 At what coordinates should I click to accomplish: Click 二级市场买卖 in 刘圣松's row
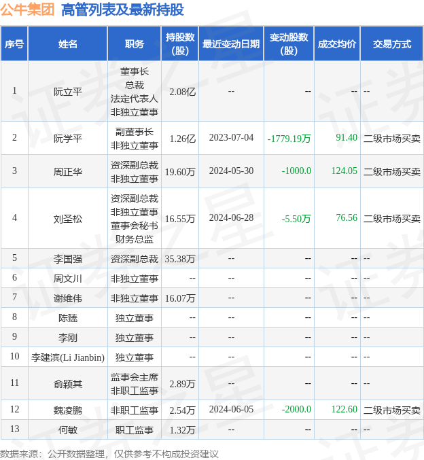pyautogui.click(x=392, y=219)
